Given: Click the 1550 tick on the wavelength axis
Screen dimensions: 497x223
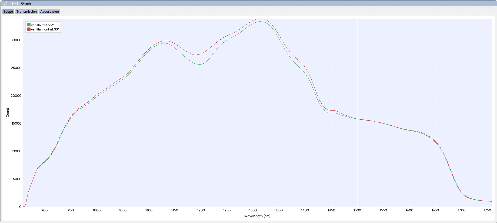Looking at the screenshot, I should point(383,210).
